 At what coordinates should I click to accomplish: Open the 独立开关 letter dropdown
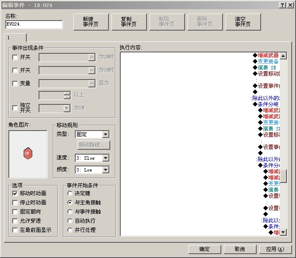point(66,108)
